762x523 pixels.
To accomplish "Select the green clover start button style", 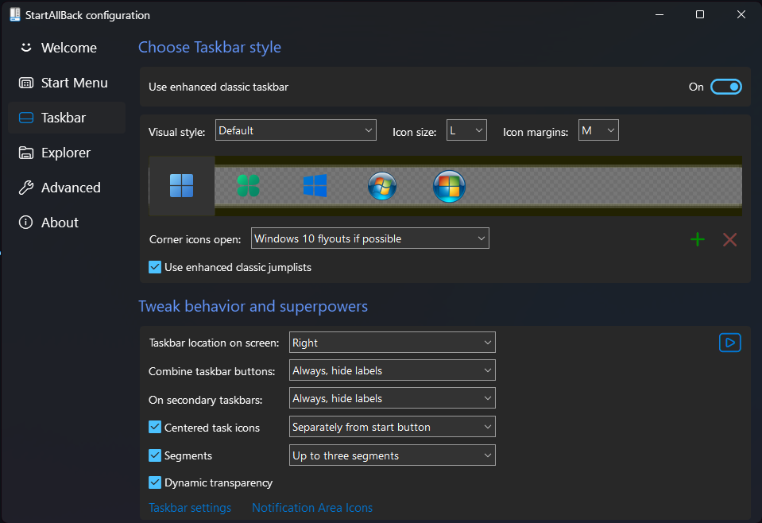I will [249, 186].
